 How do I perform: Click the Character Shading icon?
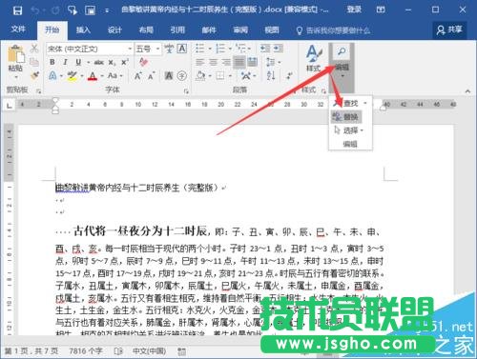169,76
